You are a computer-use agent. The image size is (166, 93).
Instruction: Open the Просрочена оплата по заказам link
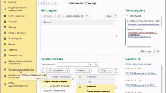[143, 33]
